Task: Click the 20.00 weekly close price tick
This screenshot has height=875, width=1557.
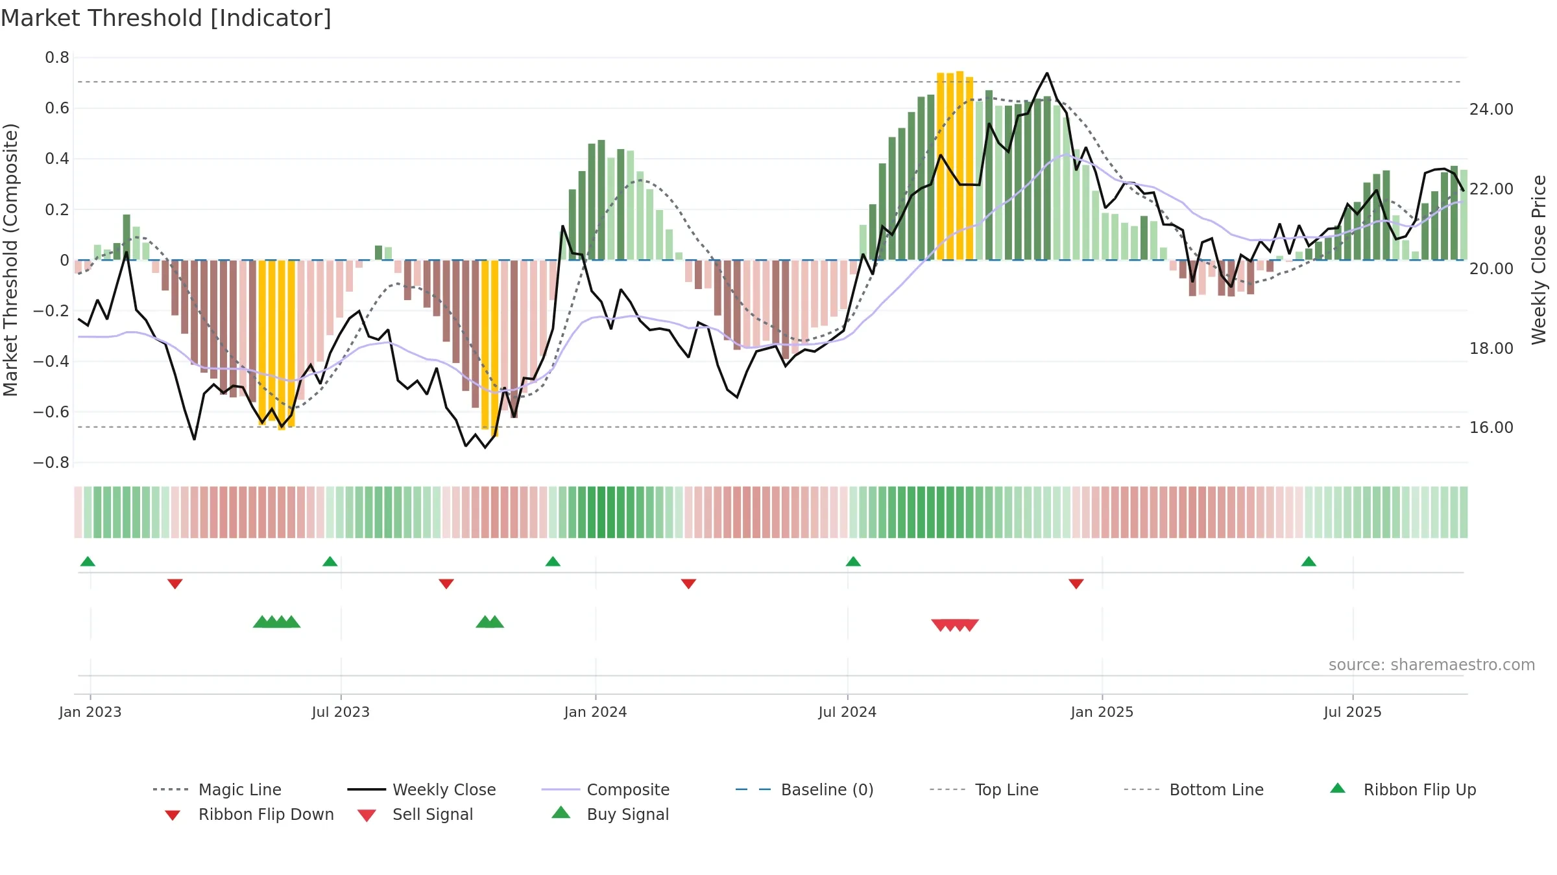Action: tap(1491, 268)
